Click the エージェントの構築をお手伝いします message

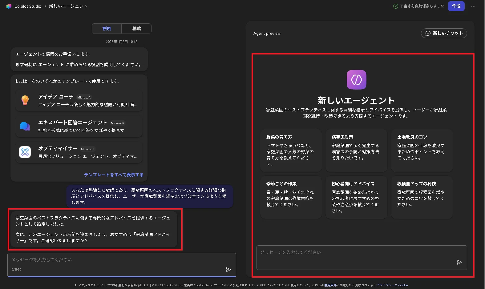click(x=79, y=59)
